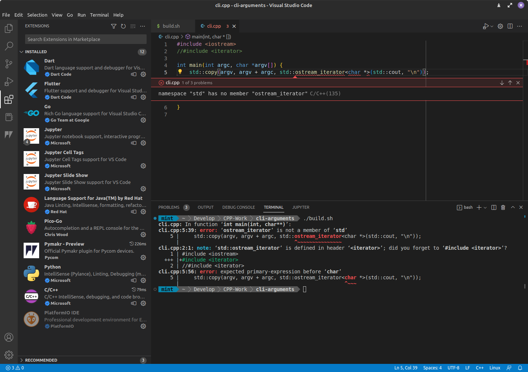Select the Pico-Go extension entry
The width and height of the screenshot is (528, 372).
84,228
